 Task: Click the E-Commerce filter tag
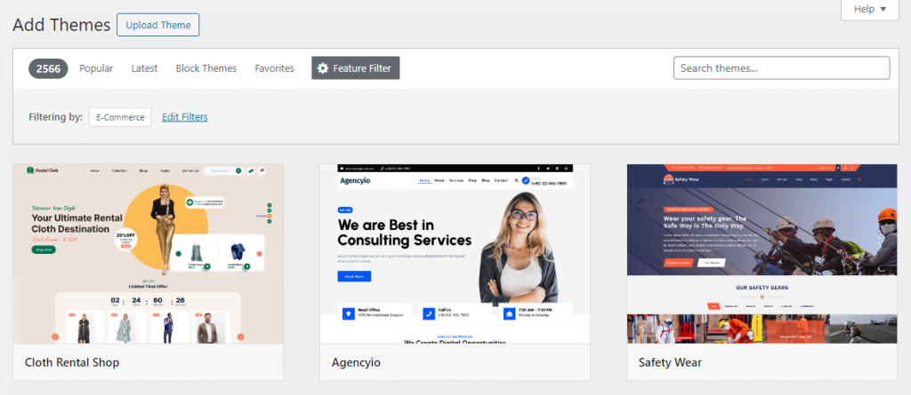click(x=120, y=117)
